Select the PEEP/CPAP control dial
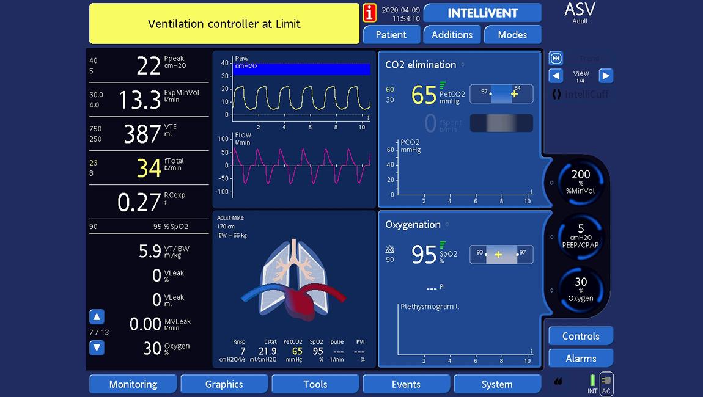Screen dimensions: 703x397 [x=579, y=237]
